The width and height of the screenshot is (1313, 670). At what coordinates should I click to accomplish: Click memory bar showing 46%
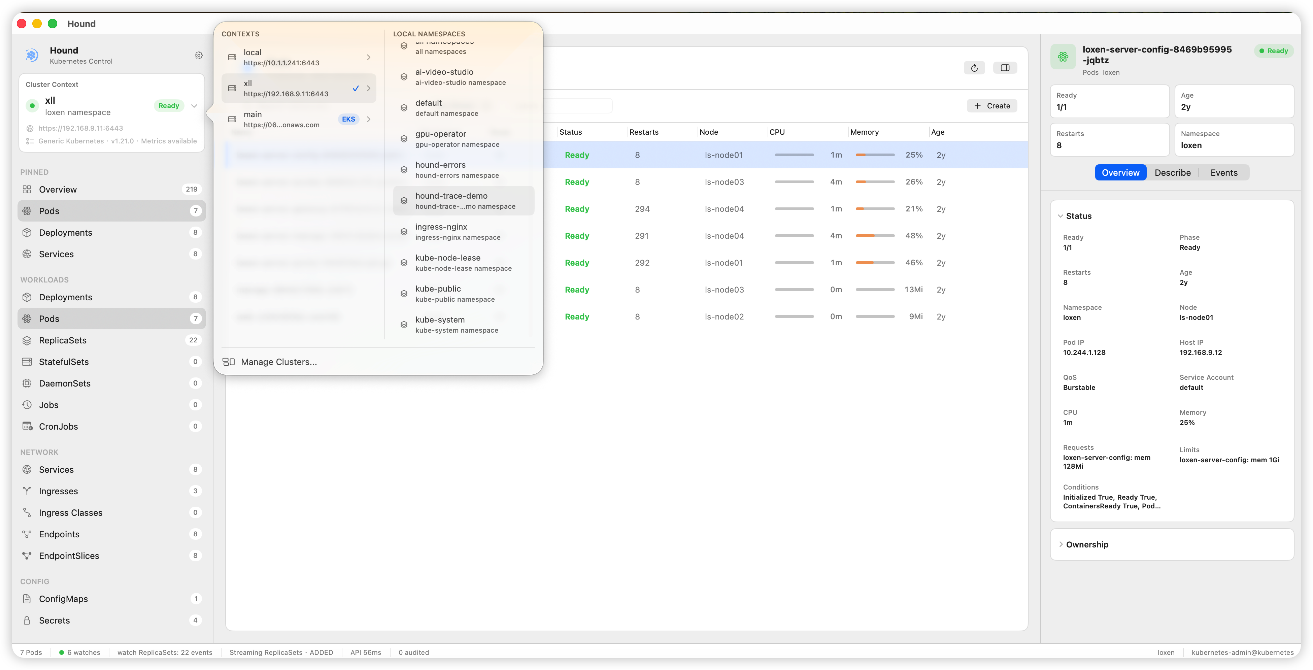click(x=875, y=263)
